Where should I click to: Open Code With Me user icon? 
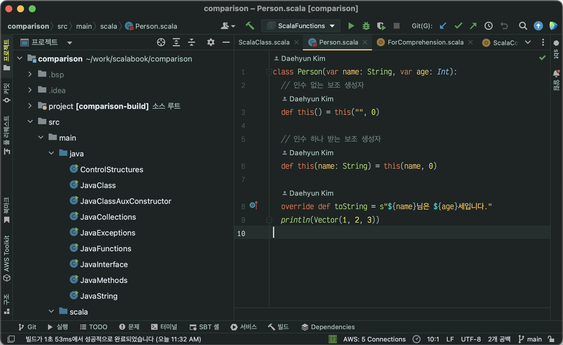[x=228, y=26]
